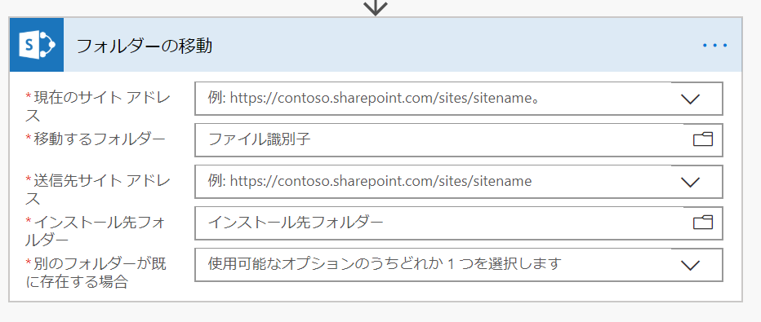Click the SharePoint connector icon
This screenshot has width=761, height=322.
click(37, 45)
